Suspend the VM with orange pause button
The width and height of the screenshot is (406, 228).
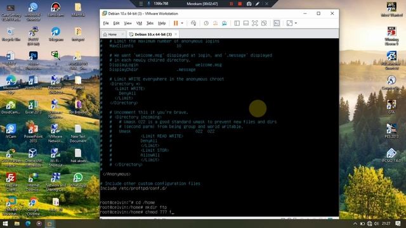(x=176, y=23)
